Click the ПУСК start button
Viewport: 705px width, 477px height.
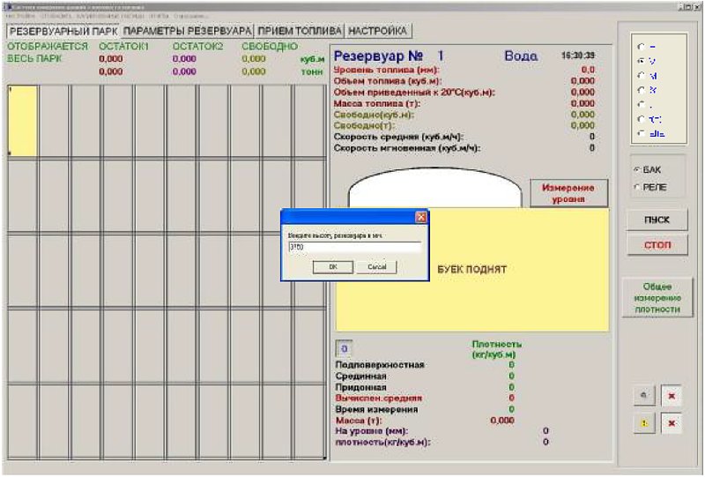657,220
